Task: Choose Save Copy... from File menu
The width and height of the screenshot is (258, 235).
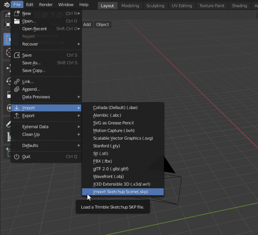Action: click(x=46, y=70)
